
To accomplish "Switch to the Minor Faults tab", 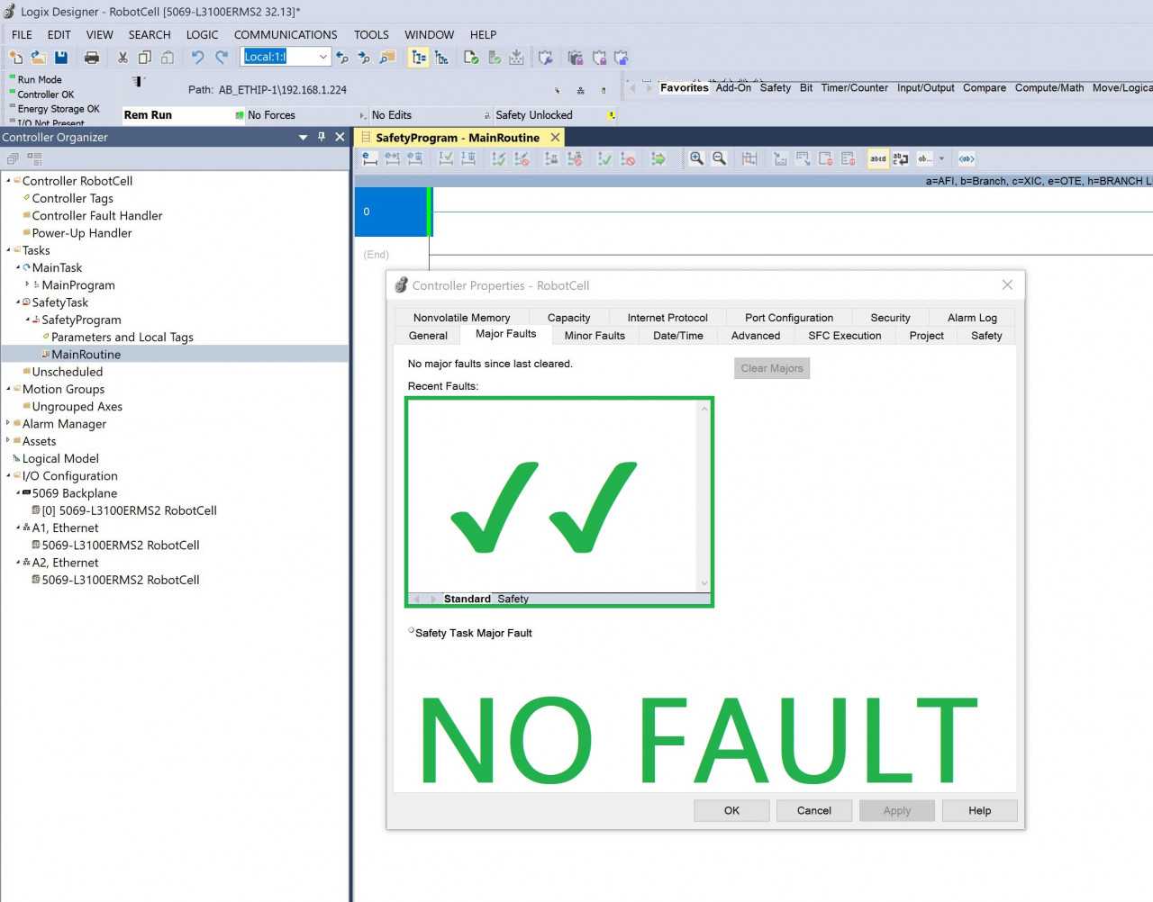I will click(595, 336).
